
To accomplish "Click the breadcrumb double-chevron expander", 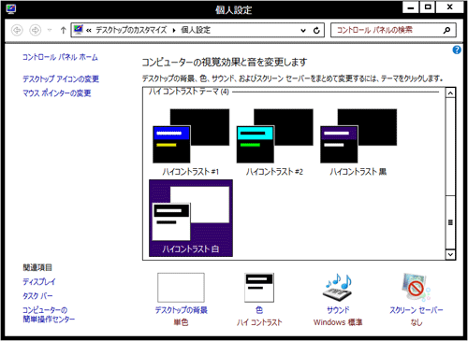I will pos(89,30).
